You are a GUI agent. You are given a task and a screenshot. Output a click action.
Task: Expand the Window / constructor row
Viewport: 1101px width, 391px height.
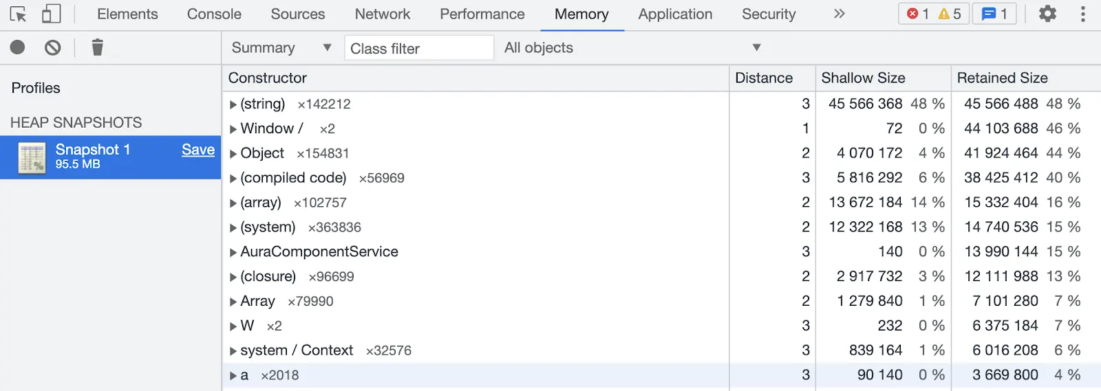pos(233,129)
